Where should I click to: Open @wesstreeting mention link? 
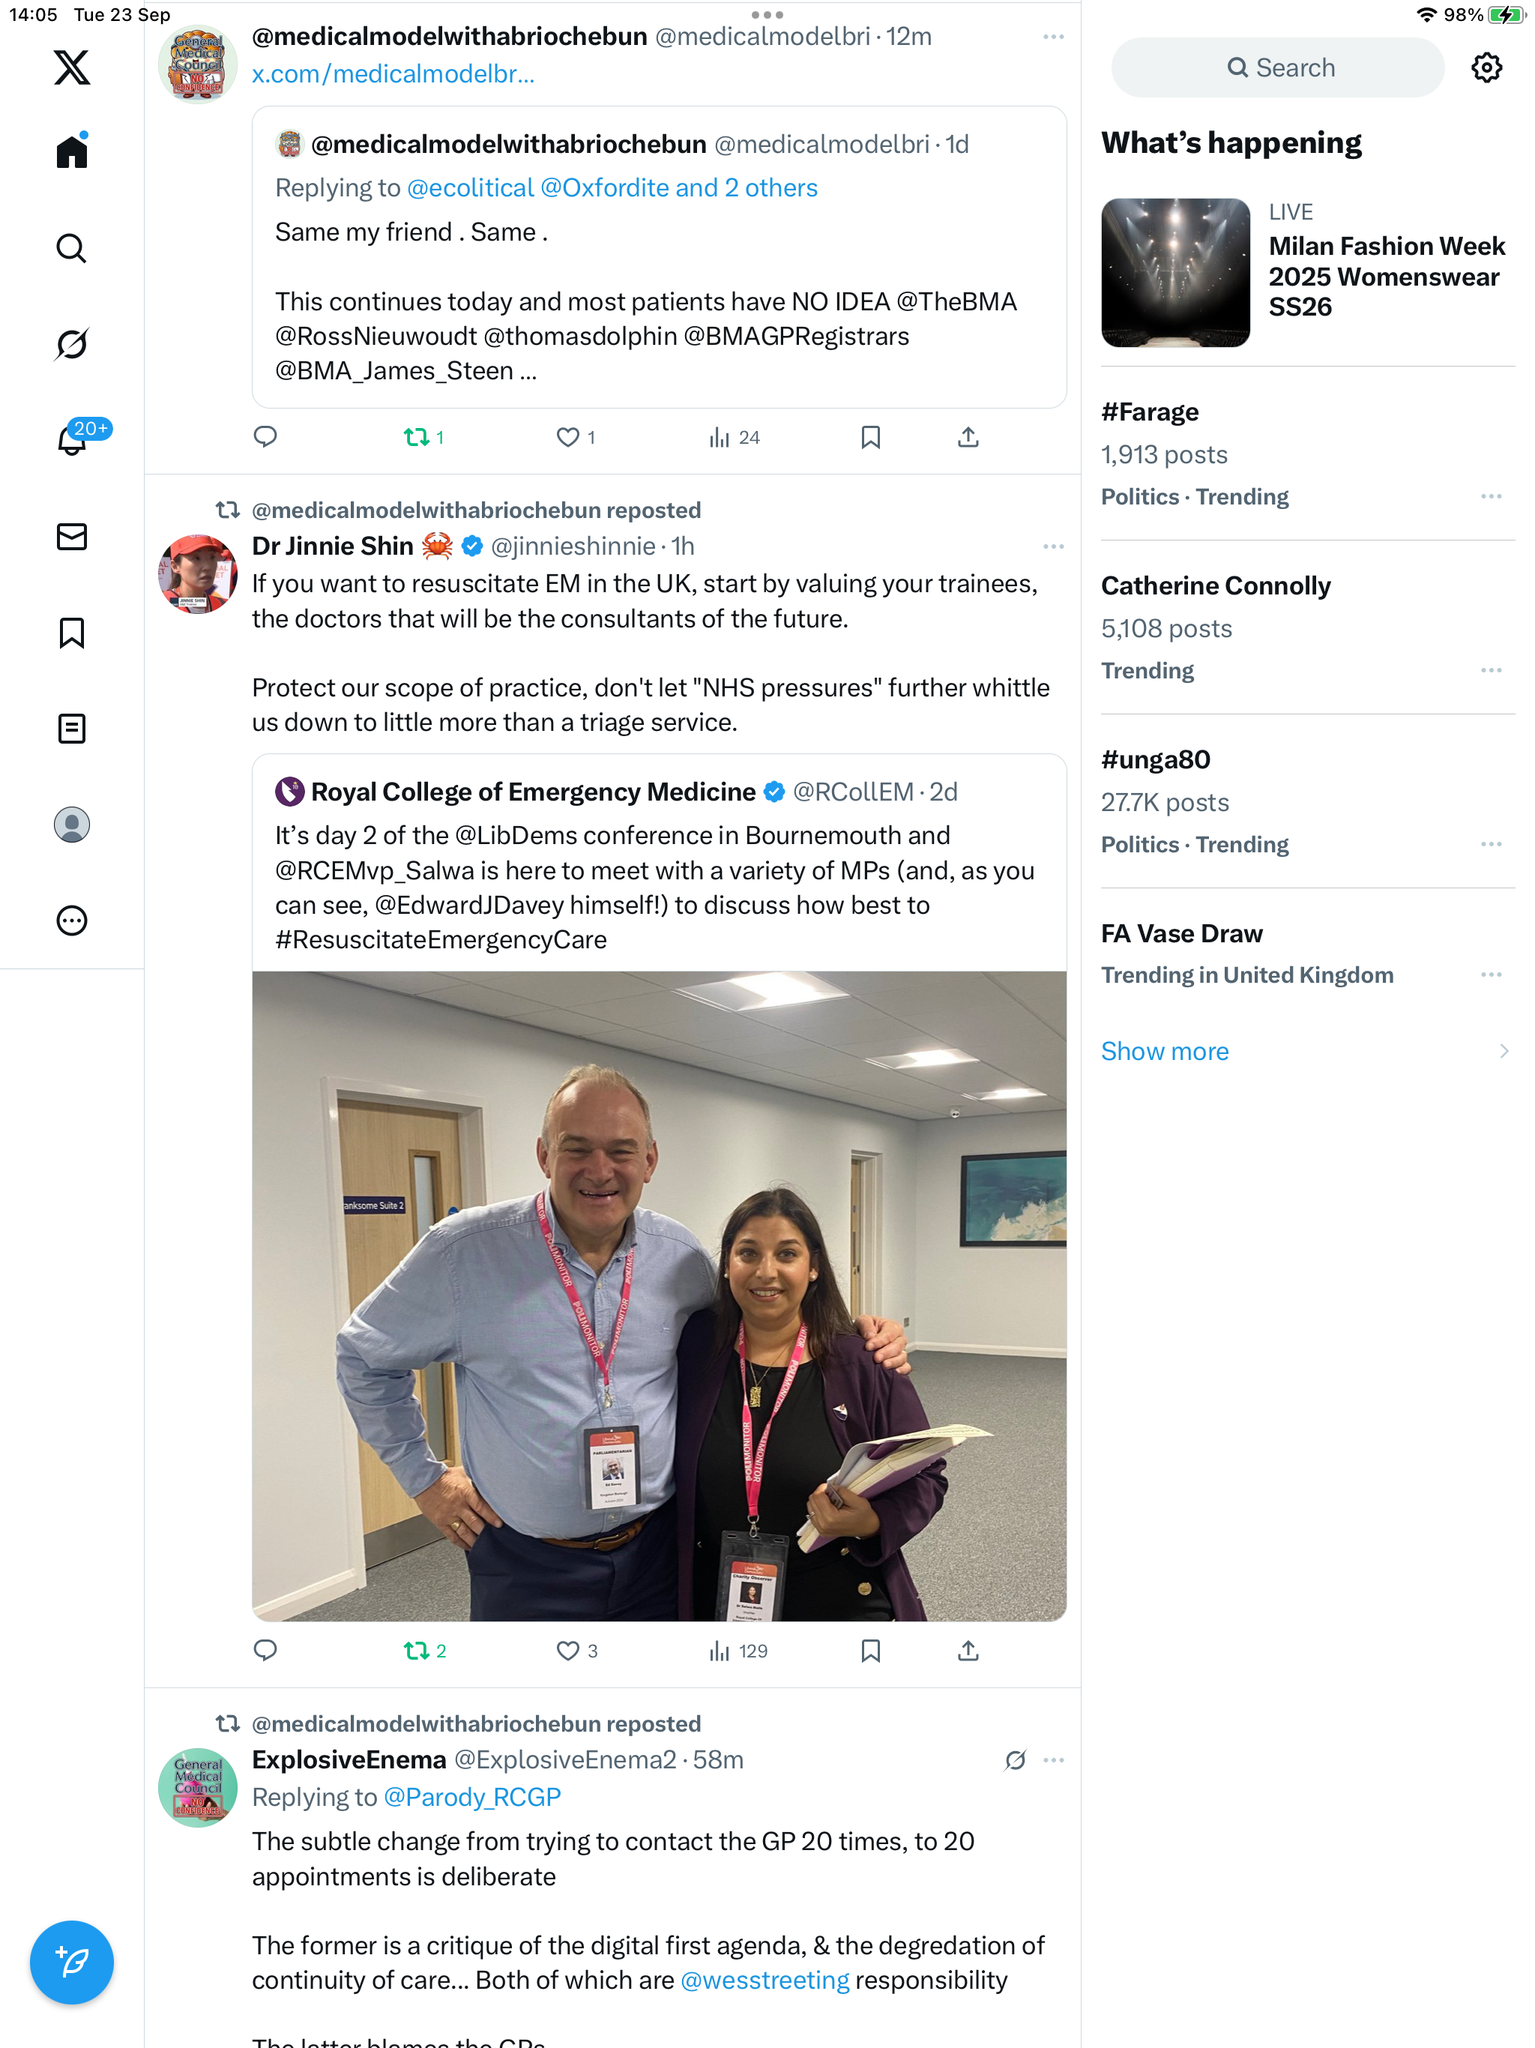(x=765, y=1980)
